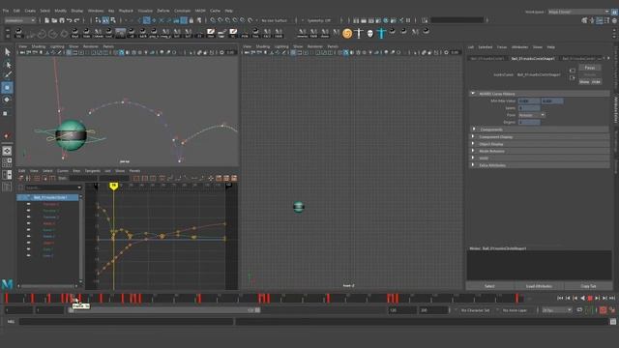Screen dimensions: 619x348
Task: Open Curves menu in Graph Editor
Action: tap(63, 171)
